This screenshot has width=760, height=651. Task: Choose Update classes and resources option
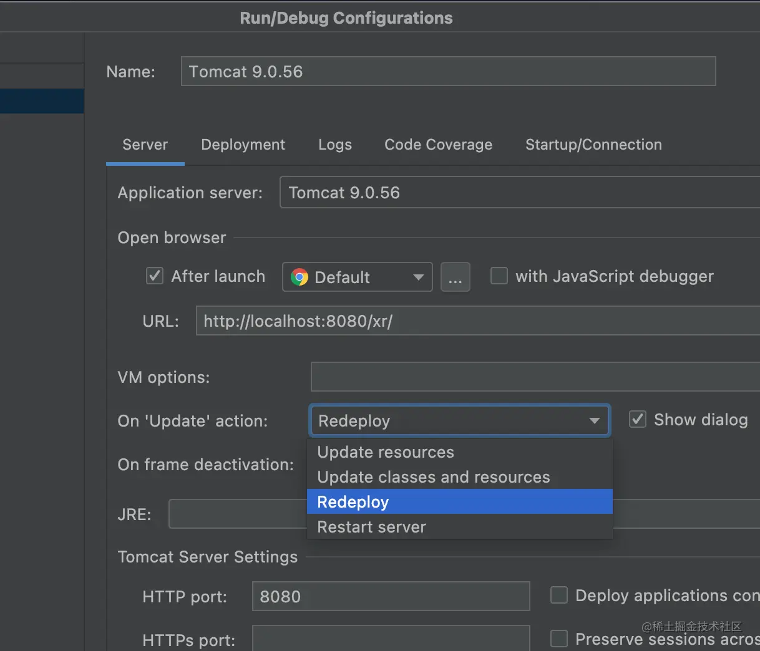(434, 477)
